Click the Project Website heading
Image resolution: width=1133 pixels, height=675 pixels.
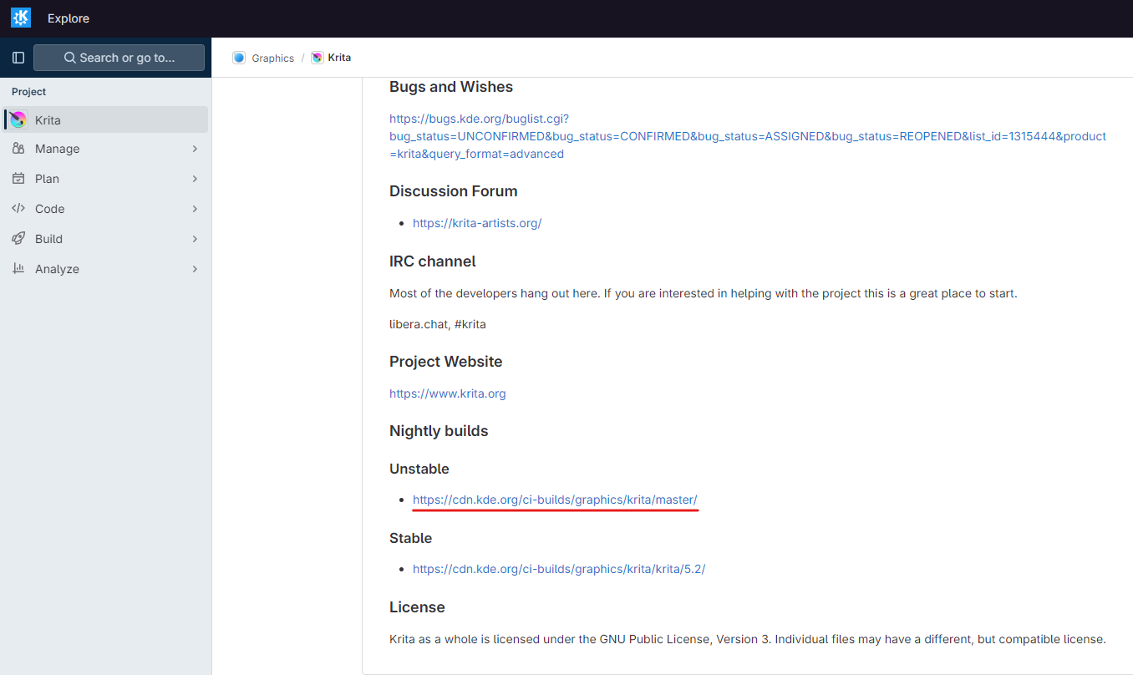[446, 362]
